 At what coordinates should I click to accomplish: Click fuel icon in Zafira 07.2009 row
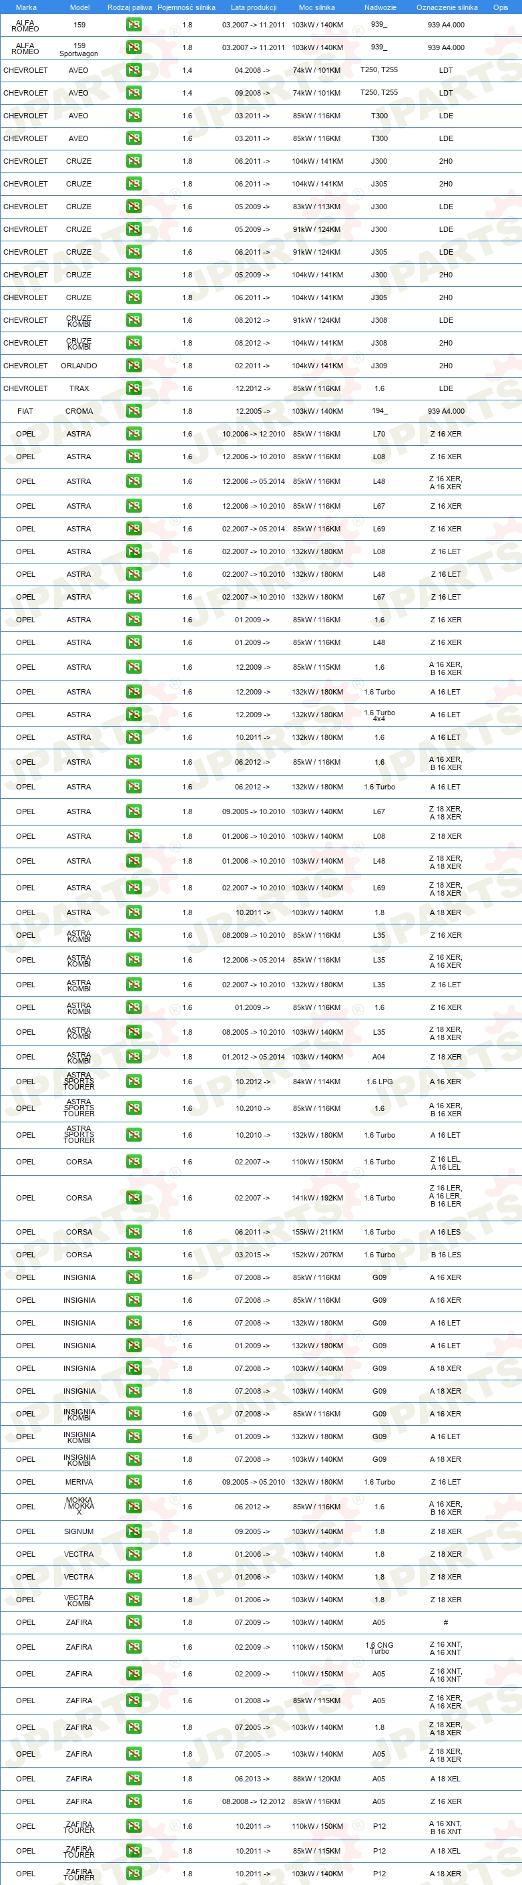coord(134,1622)
